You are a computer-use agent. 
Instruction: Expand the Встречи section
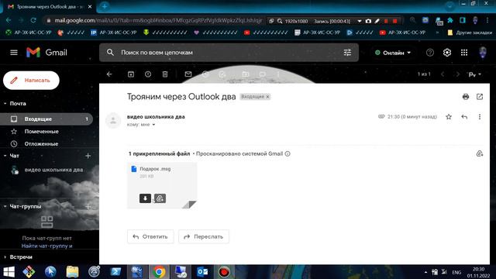coord(5,257)
